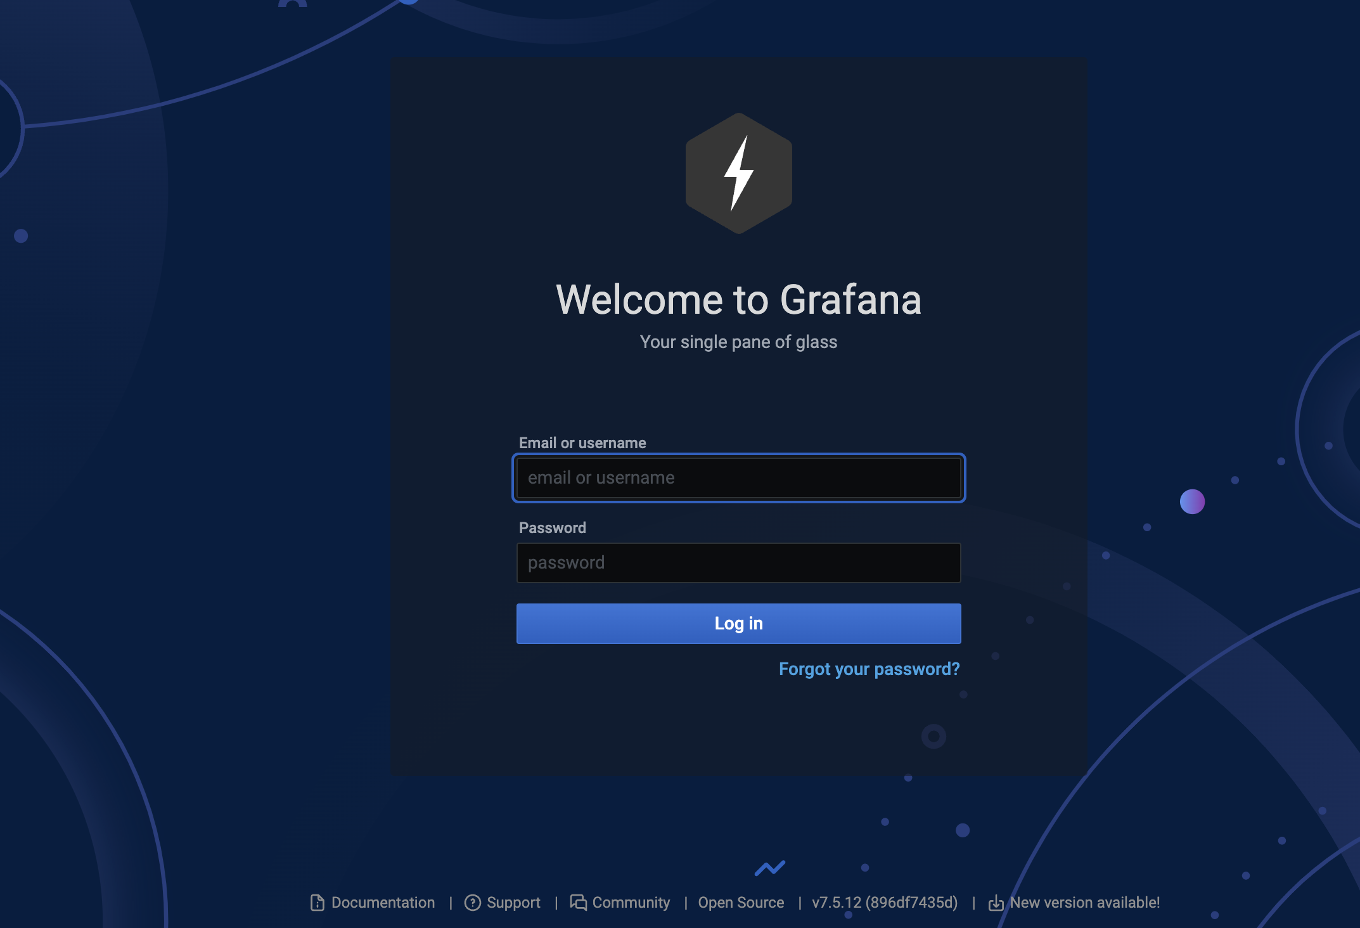The width and height of the screenshot is (1360, 928).
Task: Click the v7.5.12 version link
Action: point(885,903)
